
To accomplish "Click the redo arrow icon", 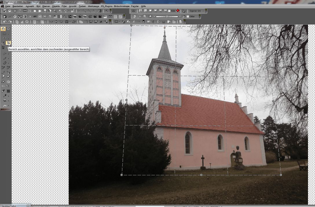I will (10, 22).
